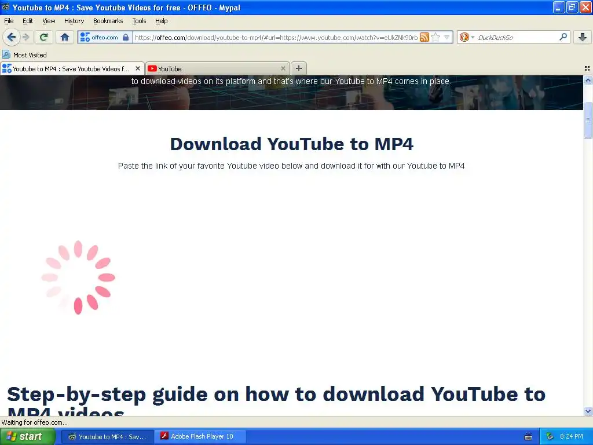Open the File menu

9,21
